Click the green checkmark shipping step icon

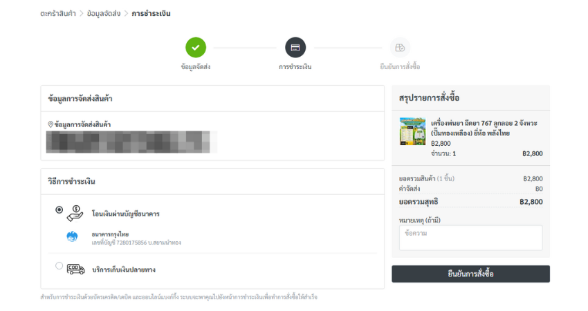196,48
